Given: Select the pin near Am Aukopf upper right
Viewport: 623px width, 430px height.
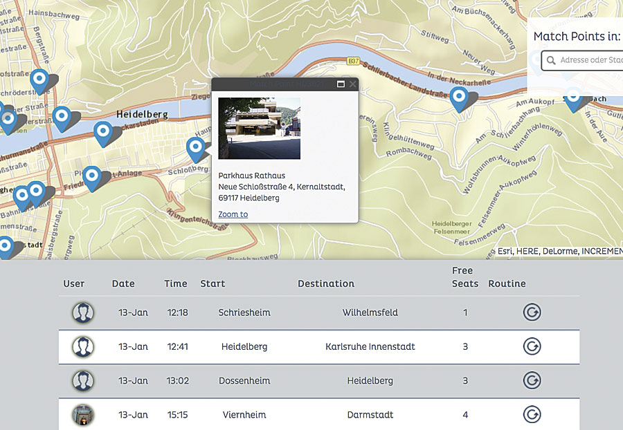Looking at the screenshot, I should (573, 99).
